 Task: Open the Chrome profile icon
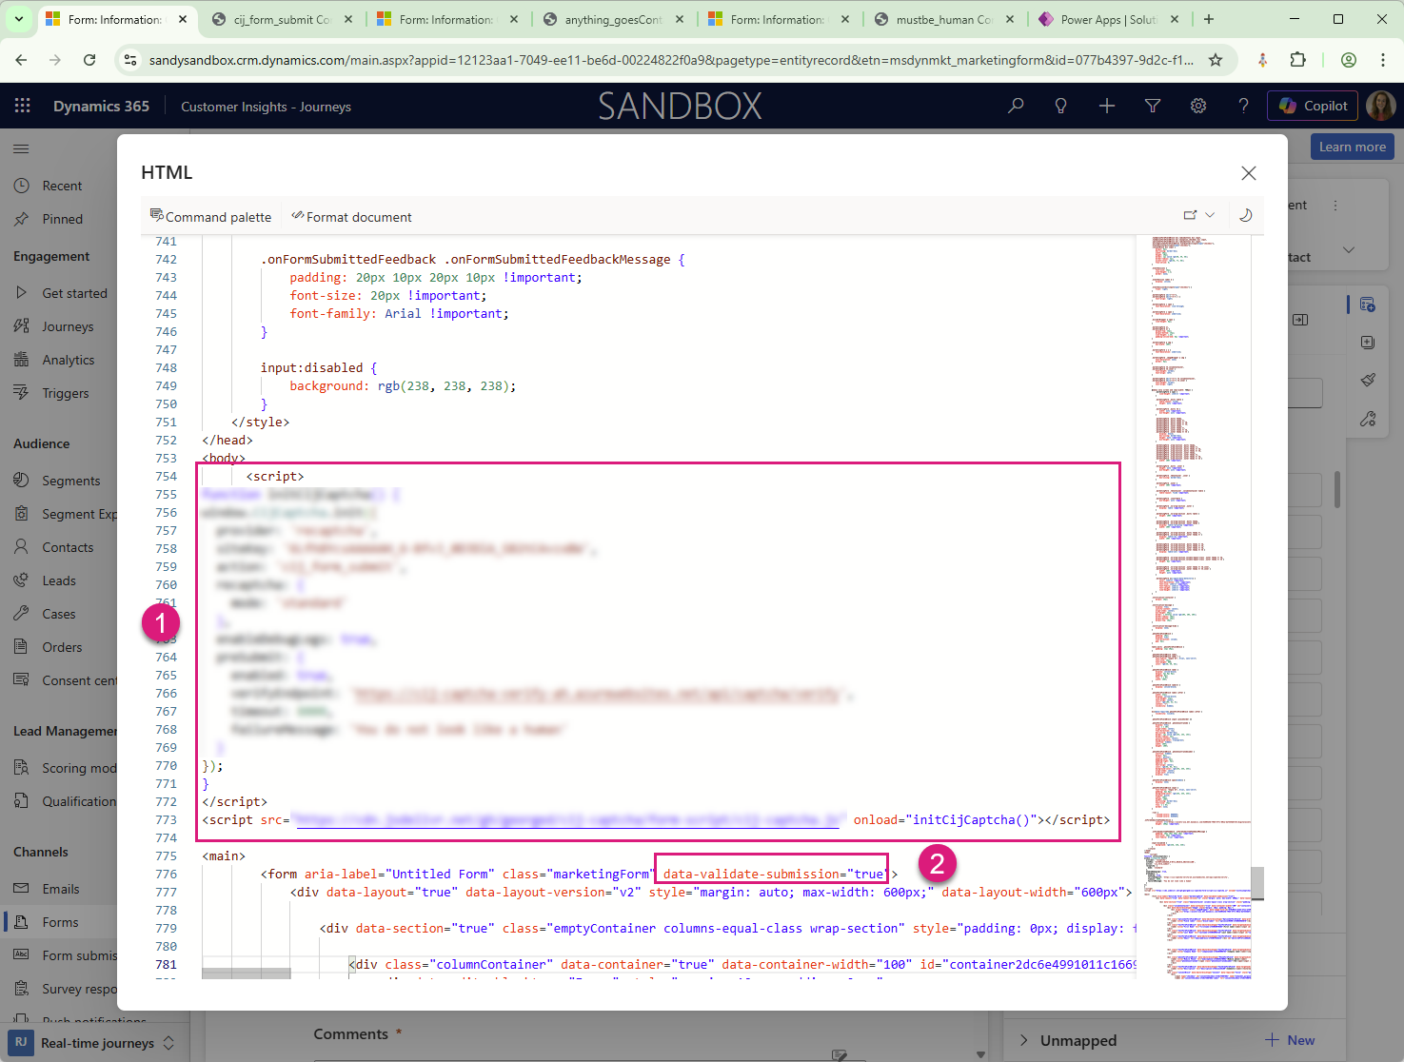coord(1348,60)
